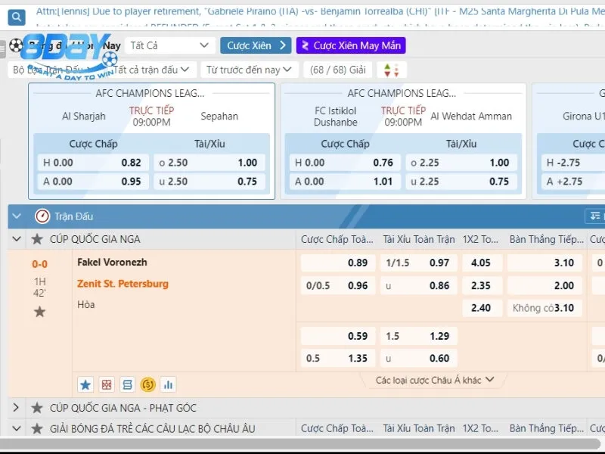The height and width of the screenshot is (454, 605).
Task: Click the Bàn Thắng Tiếp... column header
Action: coord(546,239)
